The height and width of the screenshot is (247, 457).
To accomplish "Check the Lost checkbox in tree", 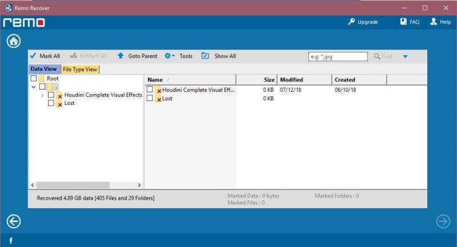I will 51,103.
